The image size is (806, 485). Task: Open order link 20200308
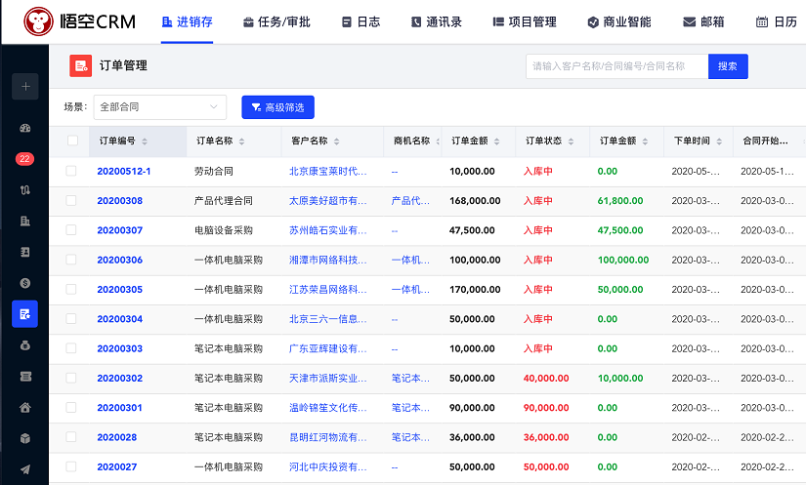[x=119, y=201]
